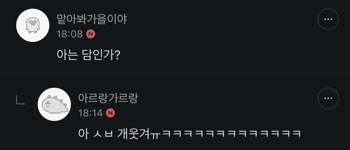This screenshot has width=350, height=150.
Task: Open the profile of username 맡아봐가을이야
Action: [92, 20]
